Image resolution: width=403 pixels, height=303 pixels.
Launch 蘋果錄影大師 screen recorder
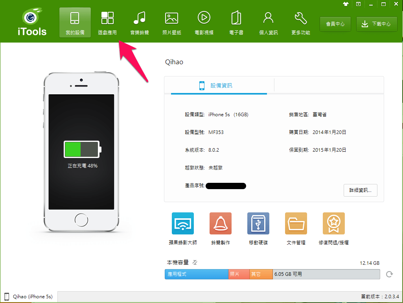coord(183,229)
